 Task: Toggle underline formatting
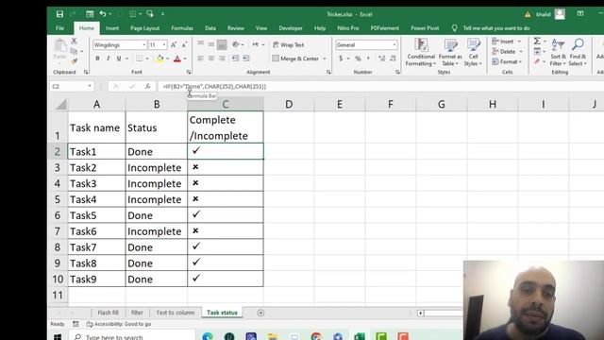tap(119, 59)
